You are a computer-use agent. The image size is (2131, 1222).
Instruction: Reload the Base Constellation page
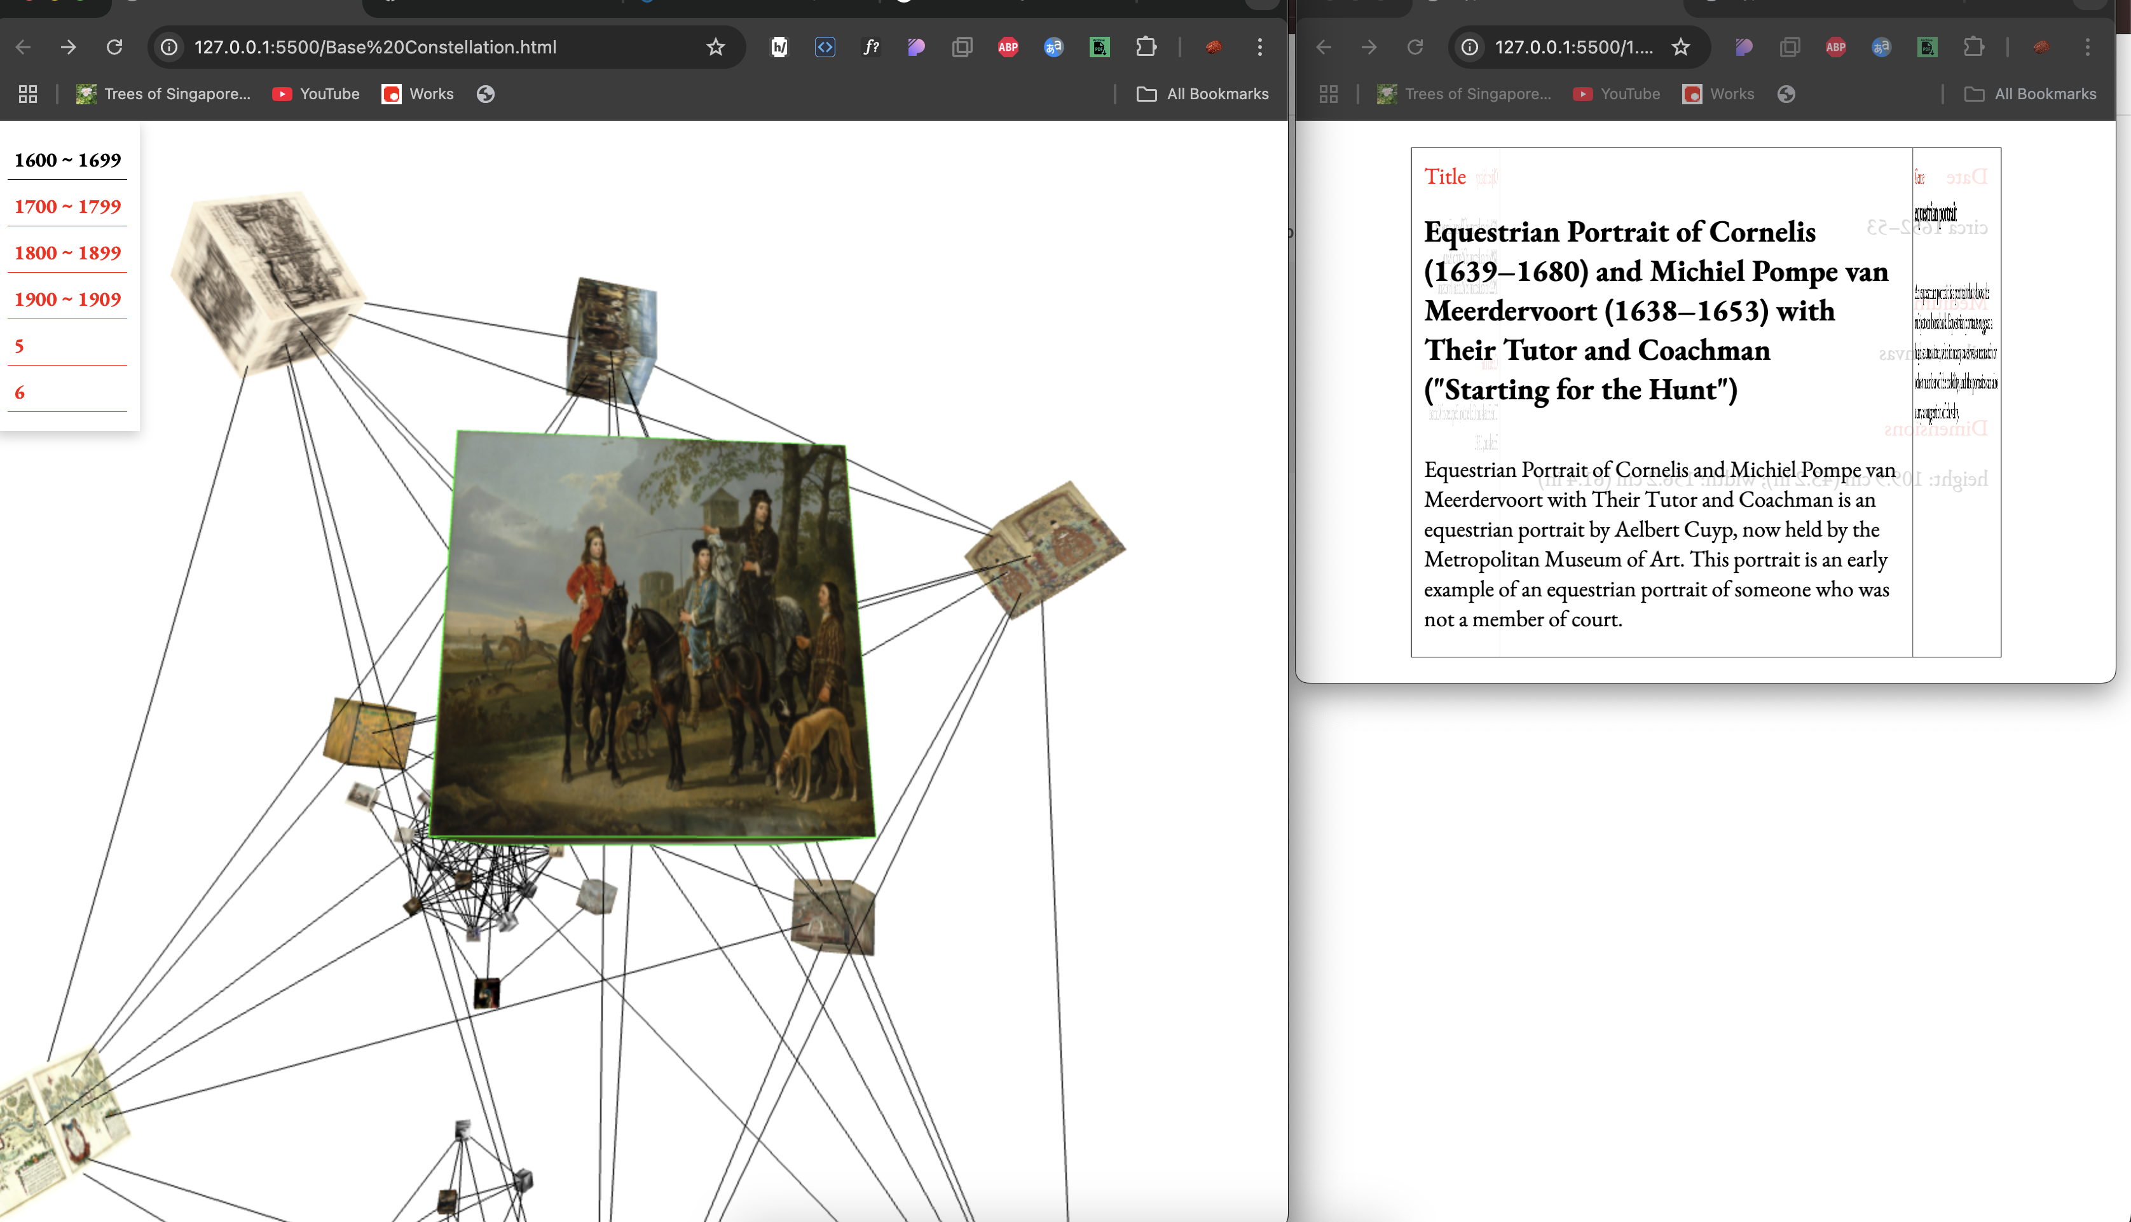pos(114,47)
